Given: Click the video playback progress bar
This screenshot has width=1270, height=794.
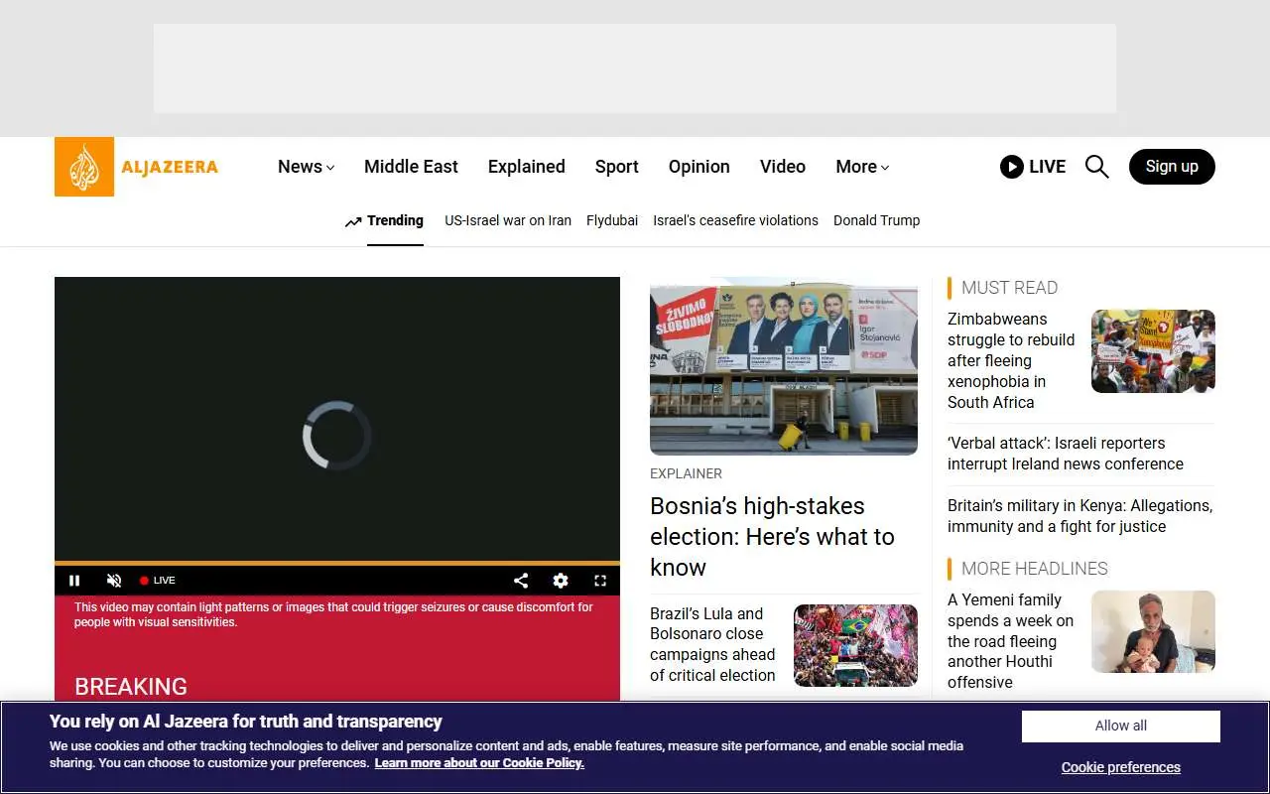Looking at the screenshot, I should [337, 563].
